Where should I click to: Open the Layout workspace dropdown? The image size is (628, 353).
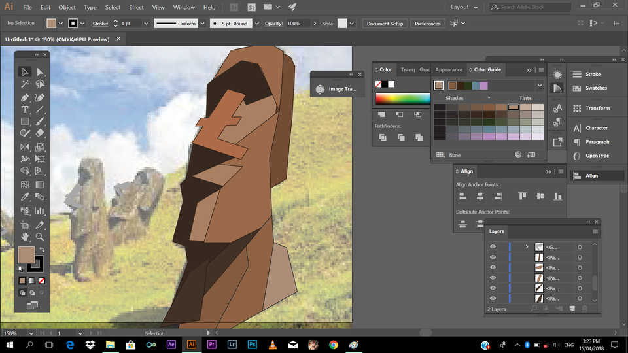[x=464, y=7]
